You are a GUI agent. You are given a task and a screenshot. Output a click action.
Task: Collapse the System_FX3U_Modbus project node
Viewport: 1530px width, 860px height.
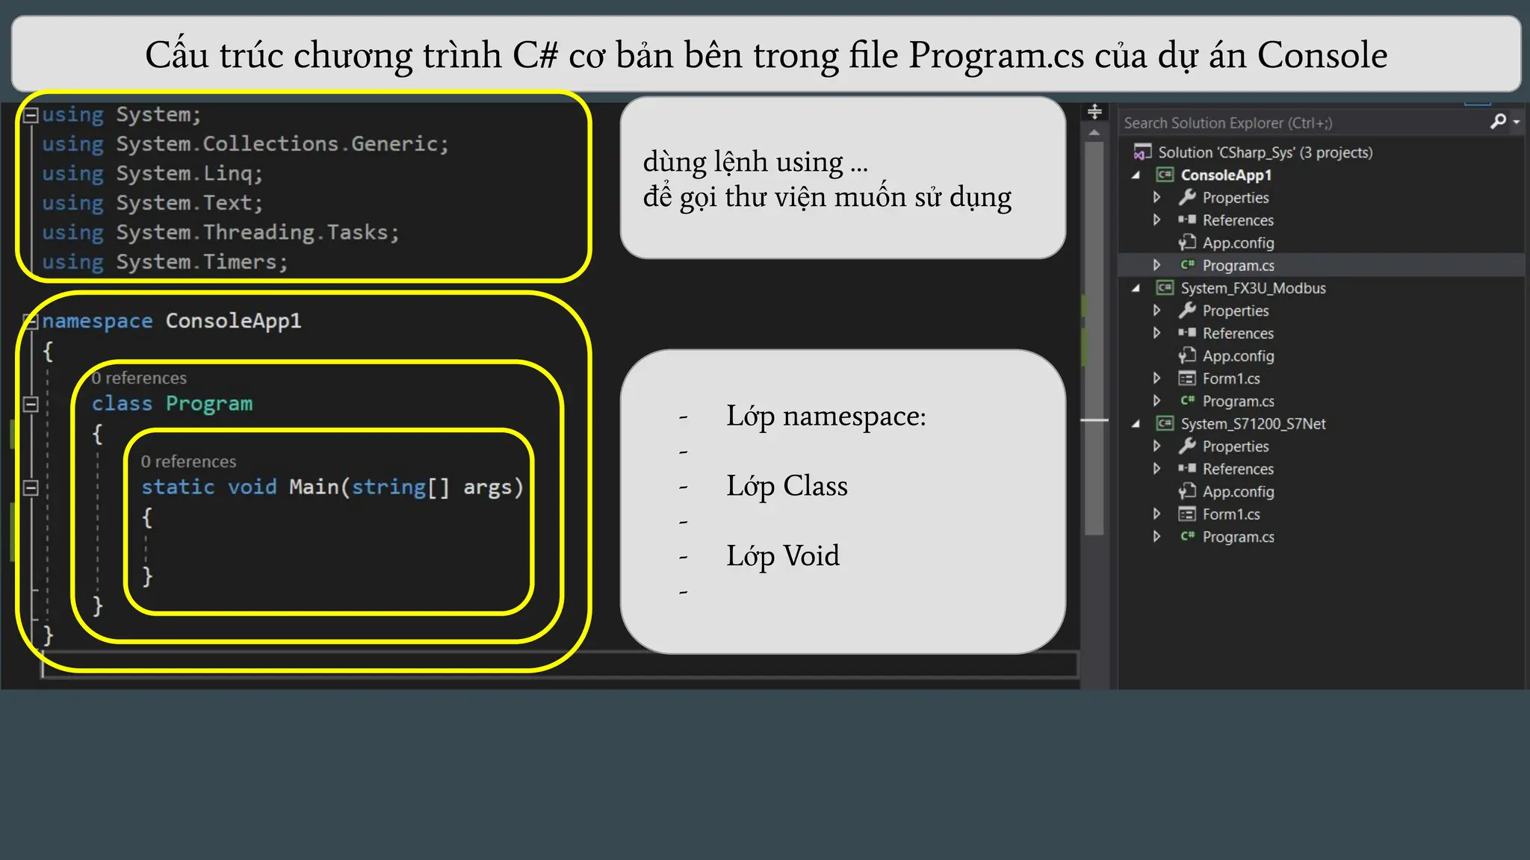pos(1136,288)
